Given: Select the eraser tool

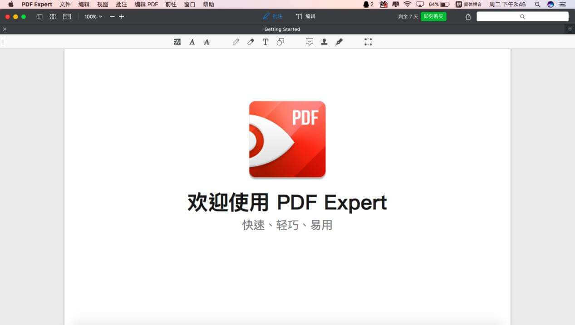Looking at the screenshot, I should (251, 42).
